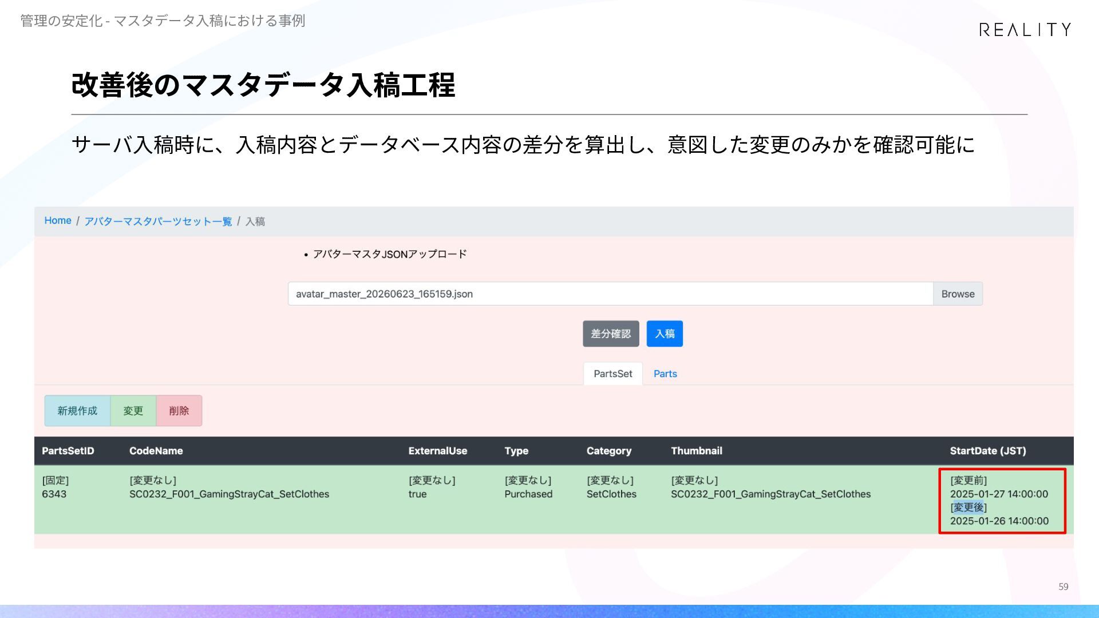Open the Home breadcrumb link

[58, 221]
